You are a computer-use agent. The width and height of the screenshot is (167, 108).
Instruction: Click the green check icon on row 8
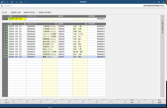[x=7, y=44]
